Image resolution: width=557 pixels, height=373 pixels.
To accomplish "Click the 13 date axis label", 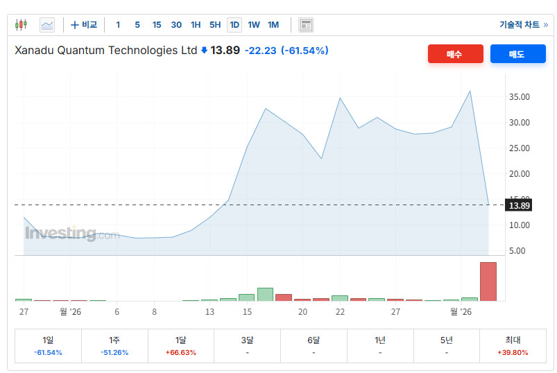I will coord(209,311).
